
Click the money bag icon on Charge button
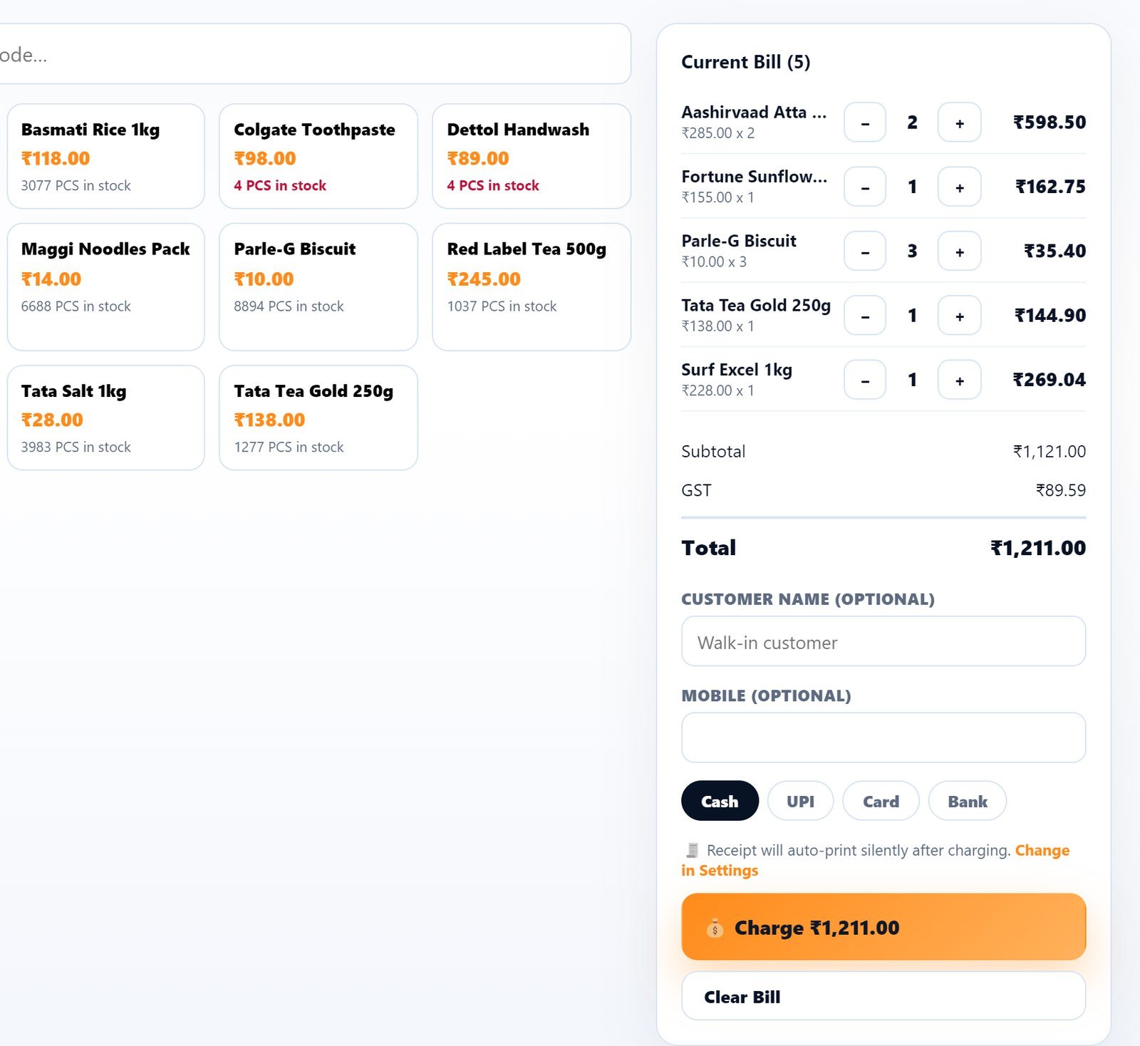[715, 928]
